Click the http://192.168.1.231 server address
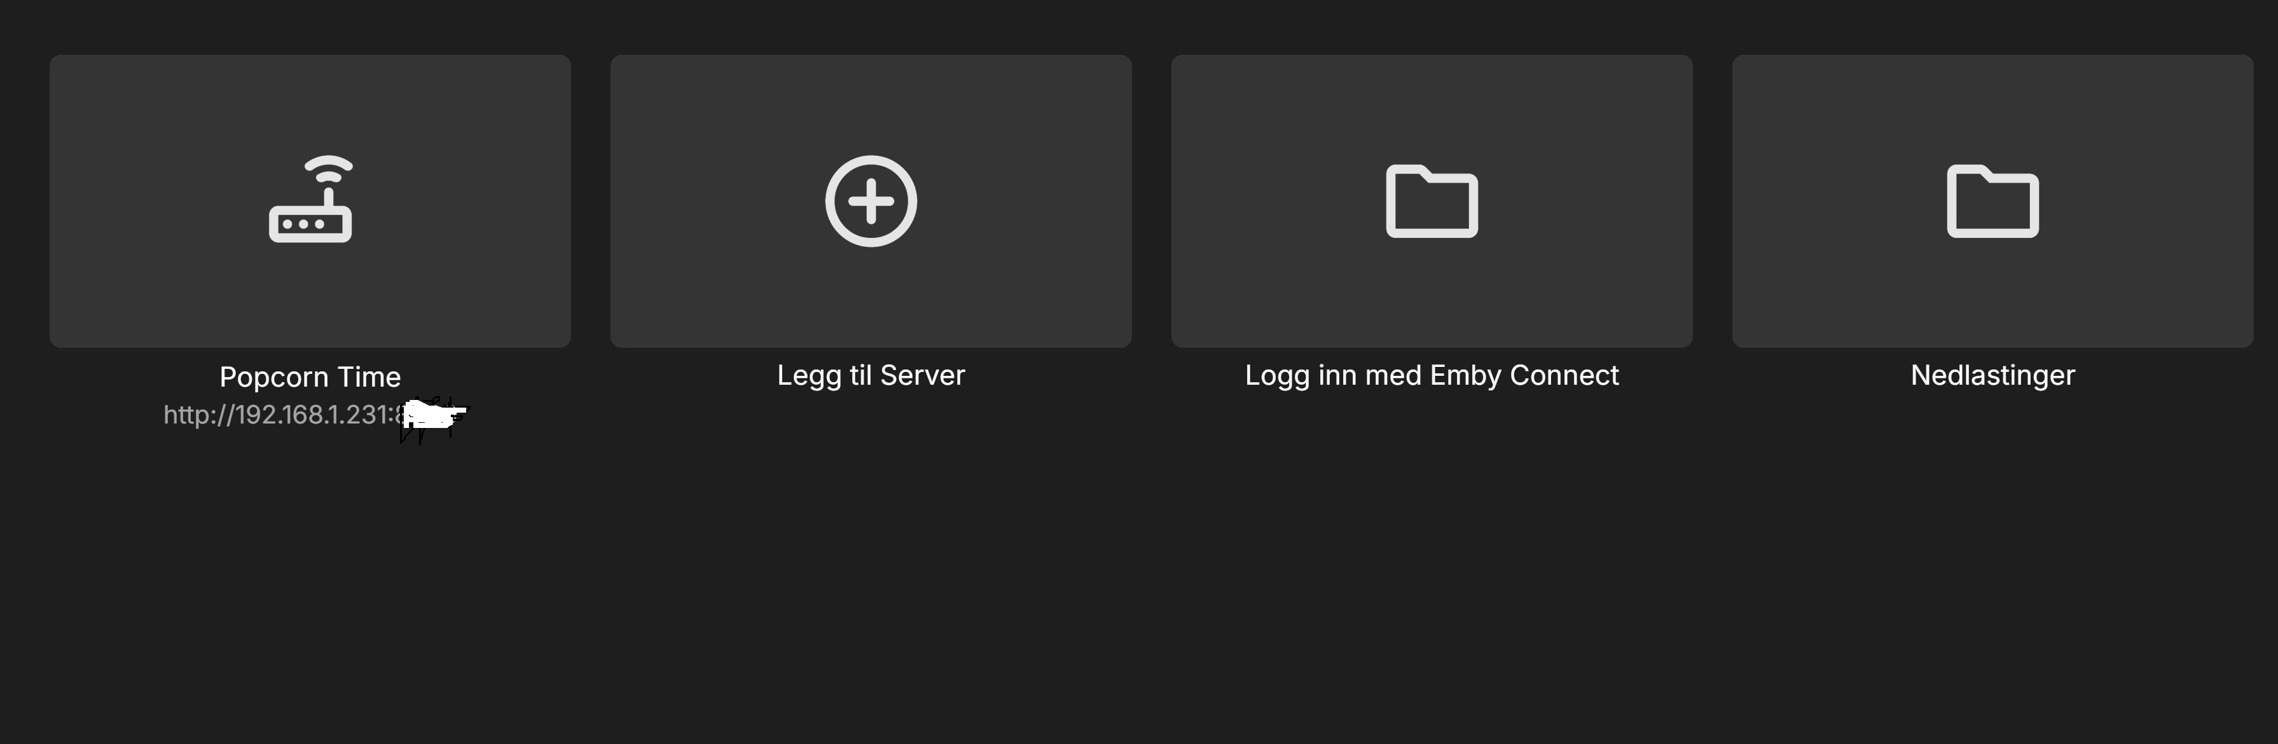Viewport: 2278px width, 744px height. [276, 415]
